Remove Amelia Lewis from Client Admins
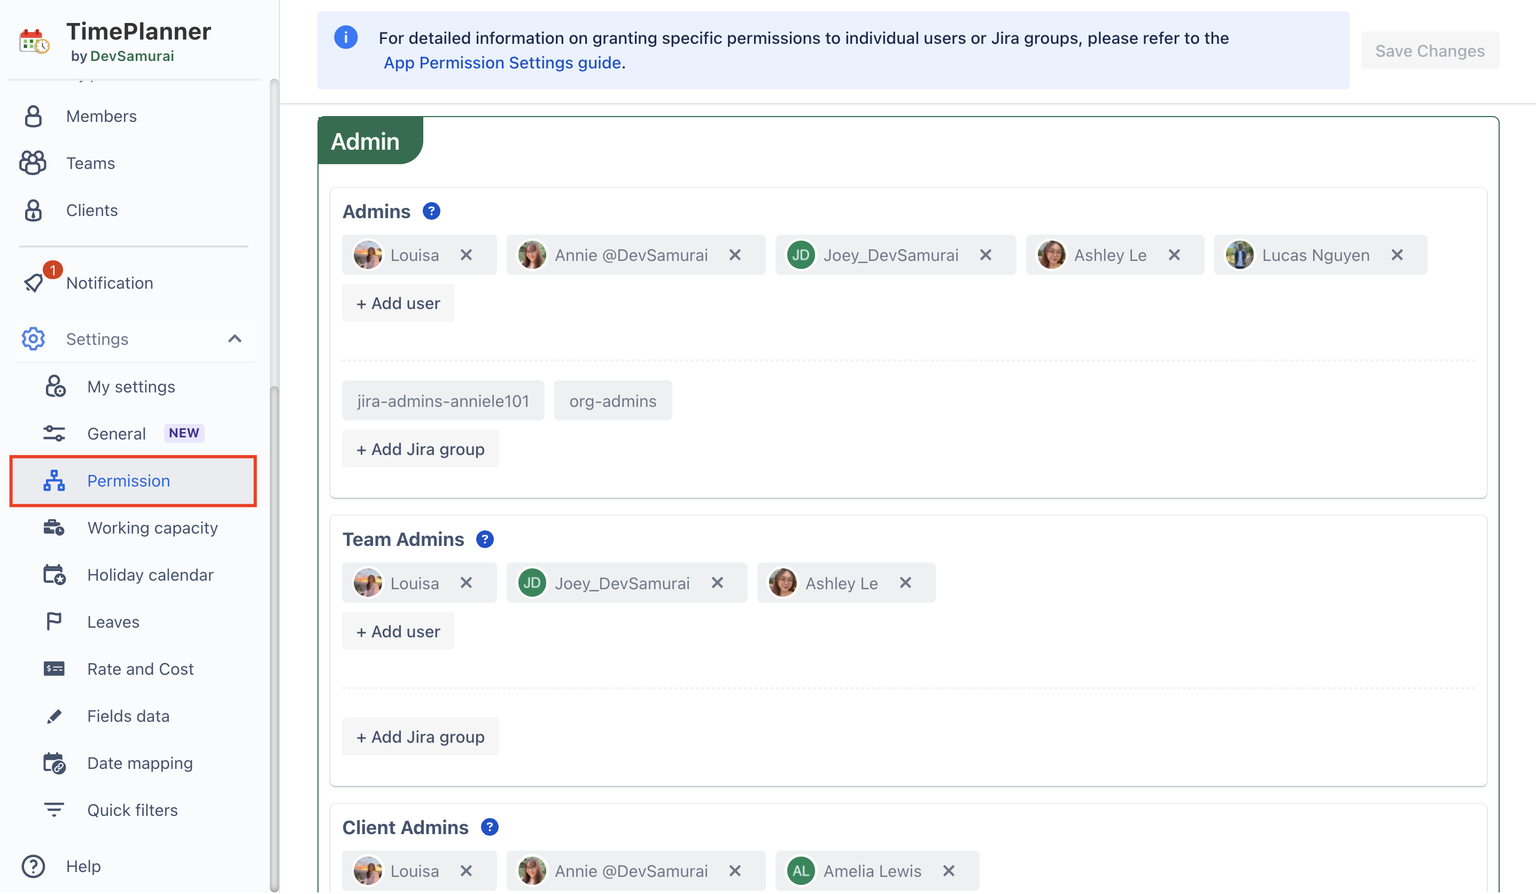 [949, 871]
